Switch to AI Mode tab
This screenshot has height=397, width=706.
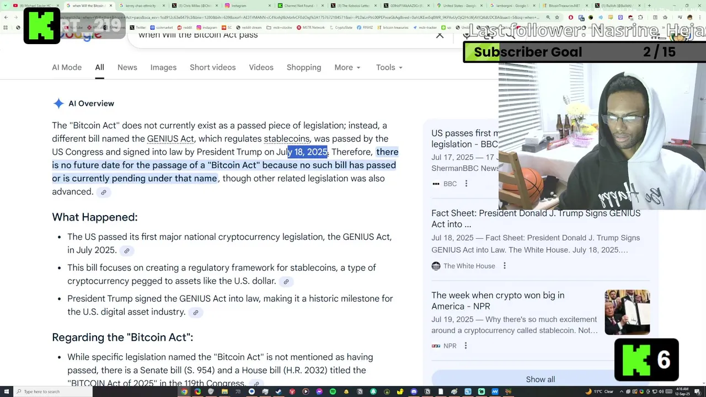(67, 67)
